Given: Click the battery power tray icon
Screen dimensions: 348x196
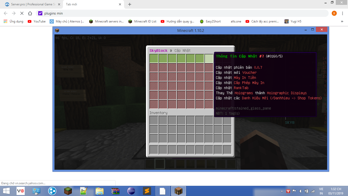Looking at the screenshot, I should pos(306,191).
